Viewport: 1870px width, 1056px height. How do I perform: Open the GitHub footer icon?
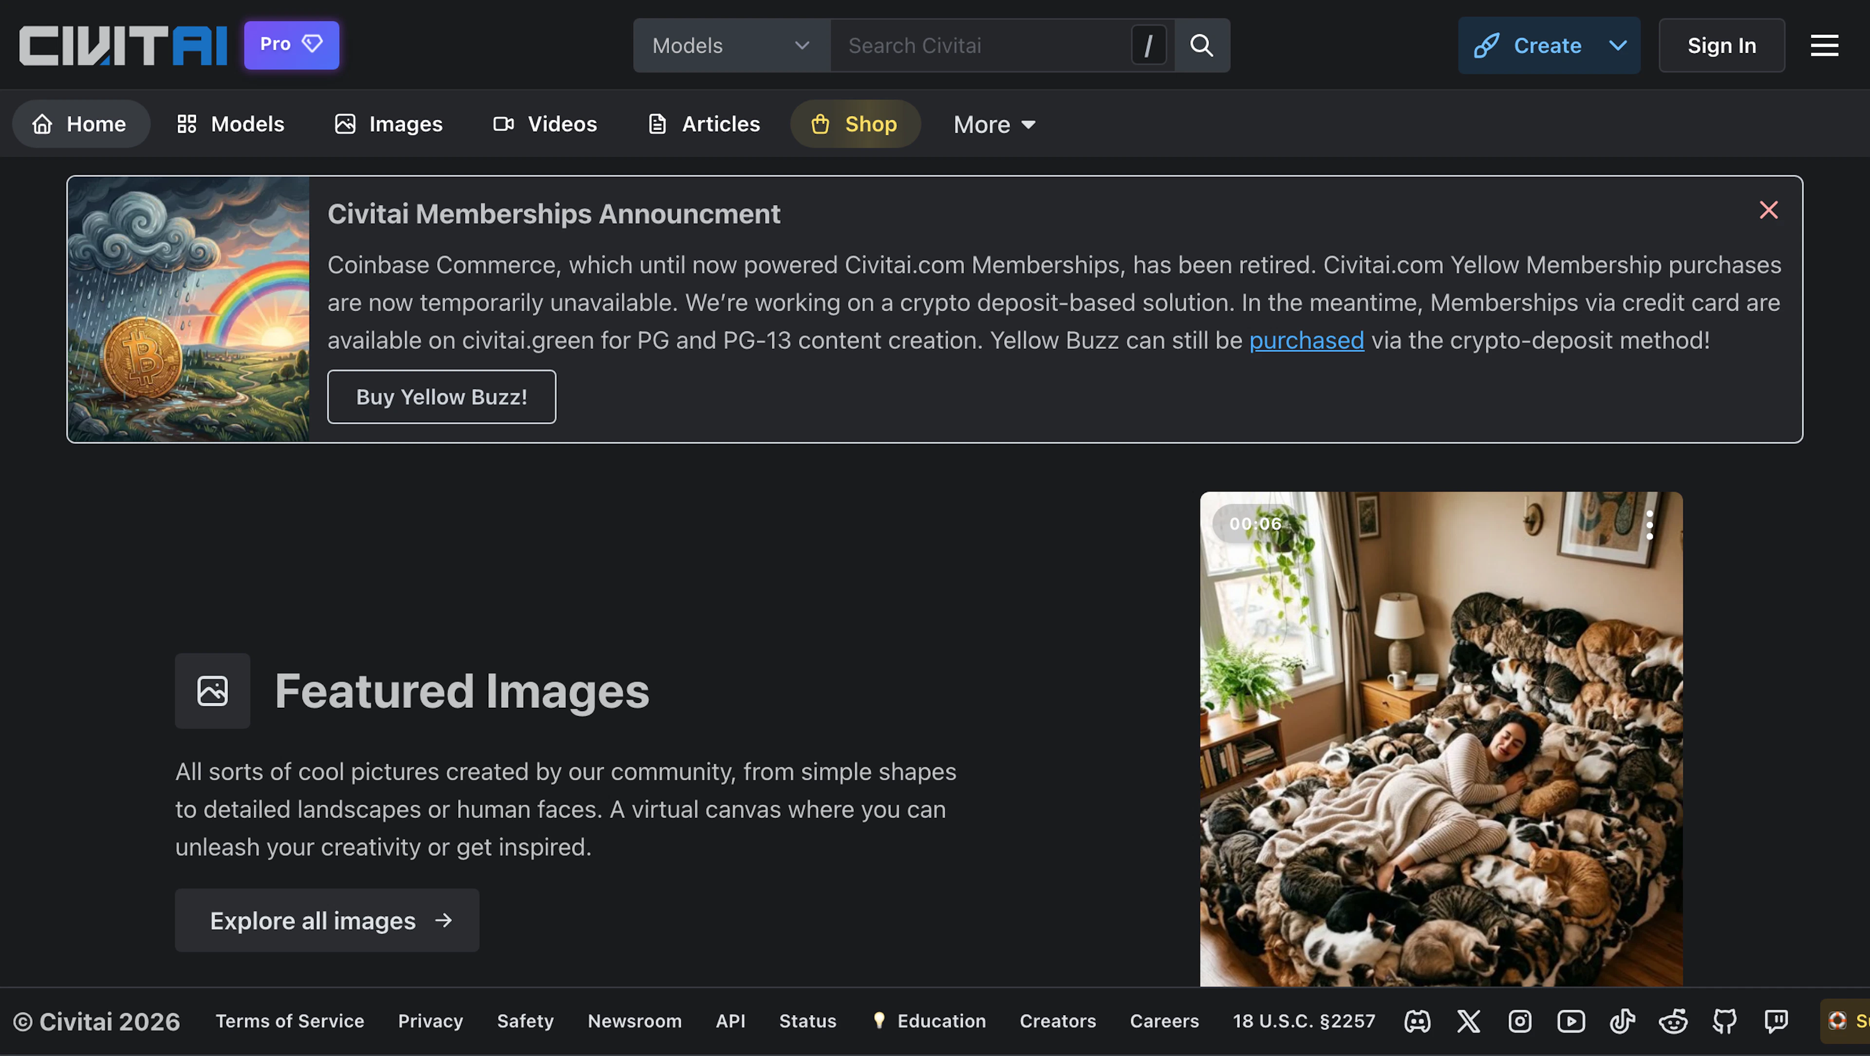coord(1725,1021)
